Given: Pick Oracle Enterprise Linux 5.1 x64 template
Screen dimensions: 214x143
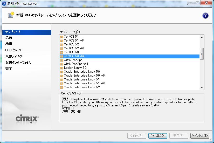Looking at the screenshot, I should [129, 83].
